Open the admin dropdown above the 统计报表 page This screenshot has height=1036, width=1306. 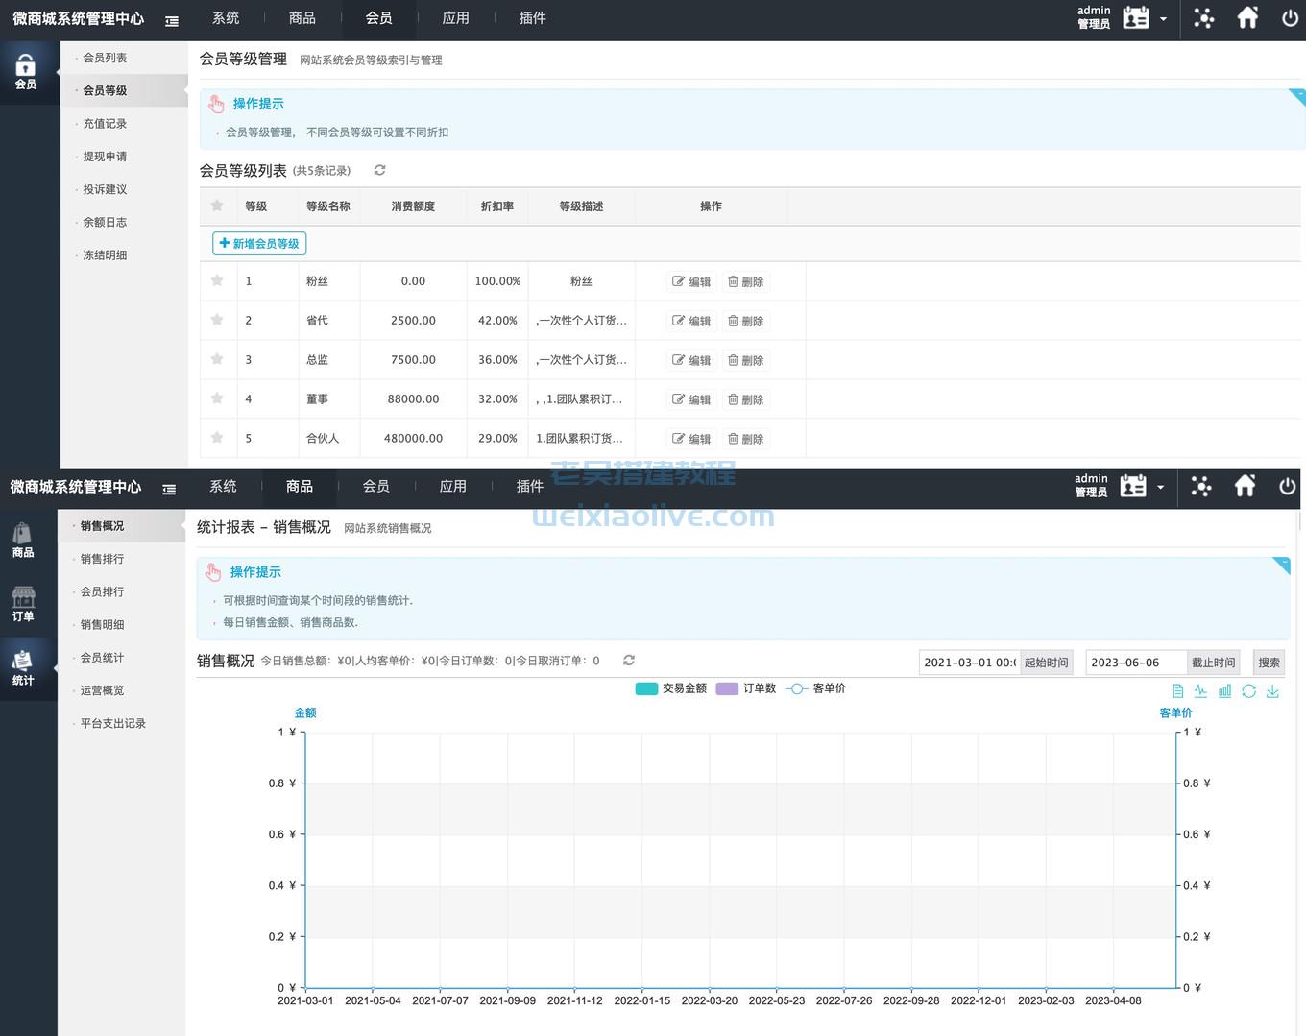(x=1160, y=487)
